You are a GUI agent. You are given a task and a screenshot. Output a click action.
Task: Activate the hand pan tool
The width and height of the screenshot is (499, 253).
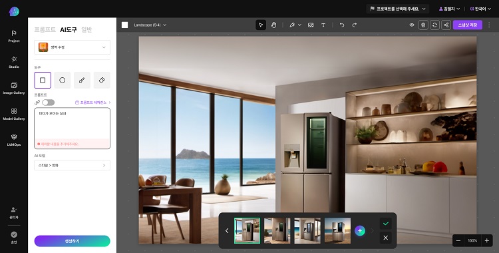click(x=273, y=25)
